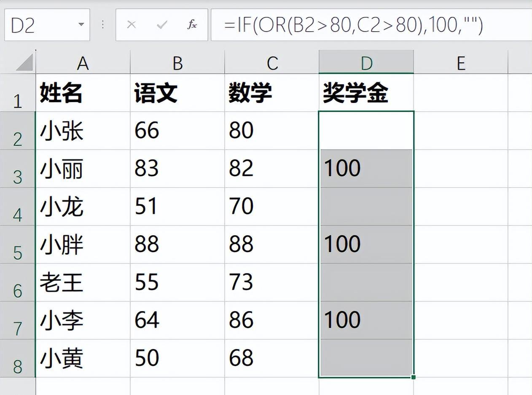The height and width of the screenshot is (395, 532).
Task: Click 小龙's blank scholarship cell
Action: [366, 207]
